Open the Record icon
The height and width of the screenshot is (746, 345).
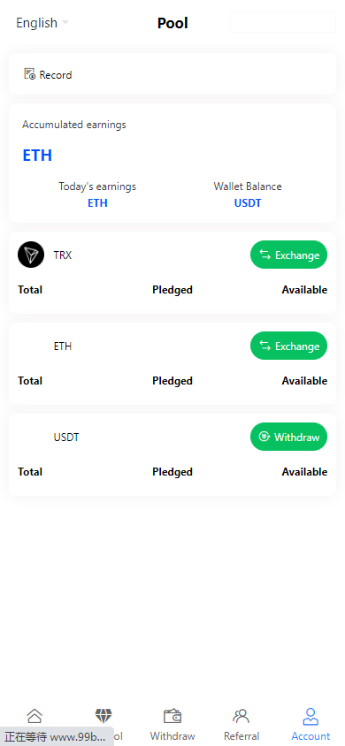click(x=29, y=74)
